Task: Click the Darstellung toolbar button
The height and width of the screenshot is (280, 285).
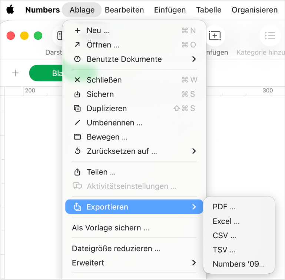Action: pos(57,36)
